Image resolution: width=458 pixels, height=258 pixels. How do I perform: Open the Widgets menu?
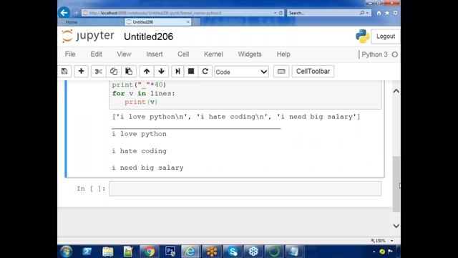point(250,54)
